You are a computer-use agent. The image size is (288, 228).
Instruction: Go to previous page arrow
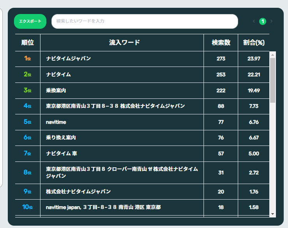[254, 21]
